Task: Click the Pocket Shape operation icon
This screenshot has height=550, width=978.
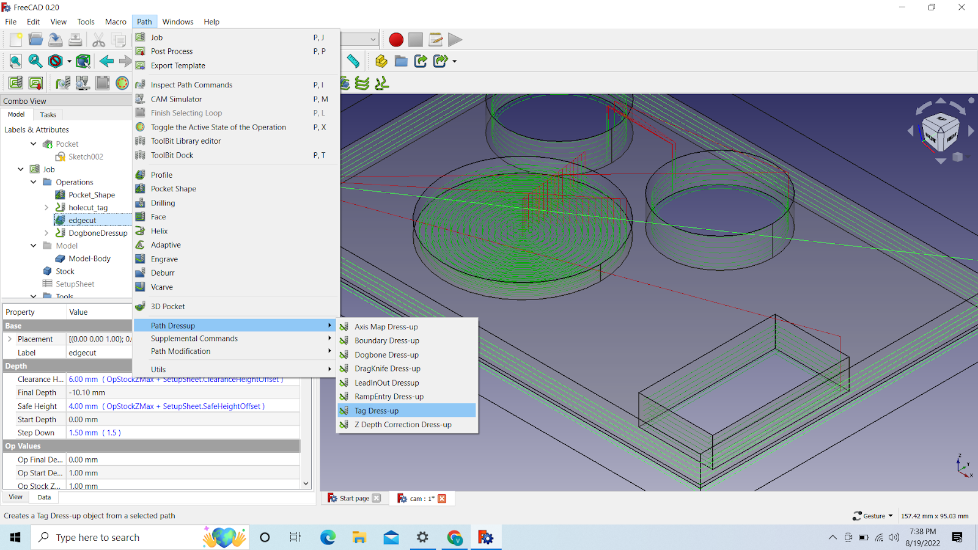Action: click(140, 189)
